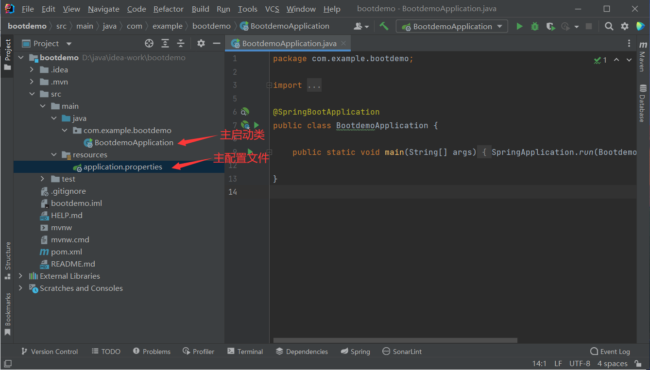Hide the Project panel with minus icon
The image size is (650, 370).
pyautogui.click(x=217, y=44)
